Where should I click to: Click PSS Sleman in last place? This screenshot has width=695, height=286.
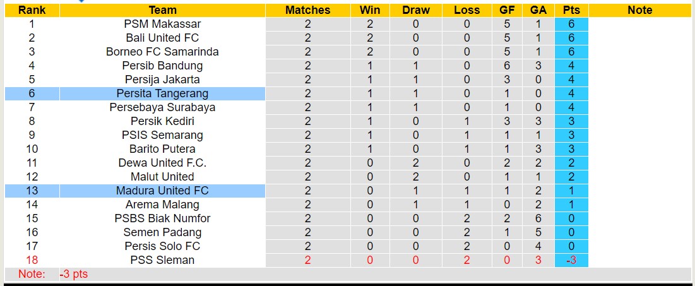[162, 260]
